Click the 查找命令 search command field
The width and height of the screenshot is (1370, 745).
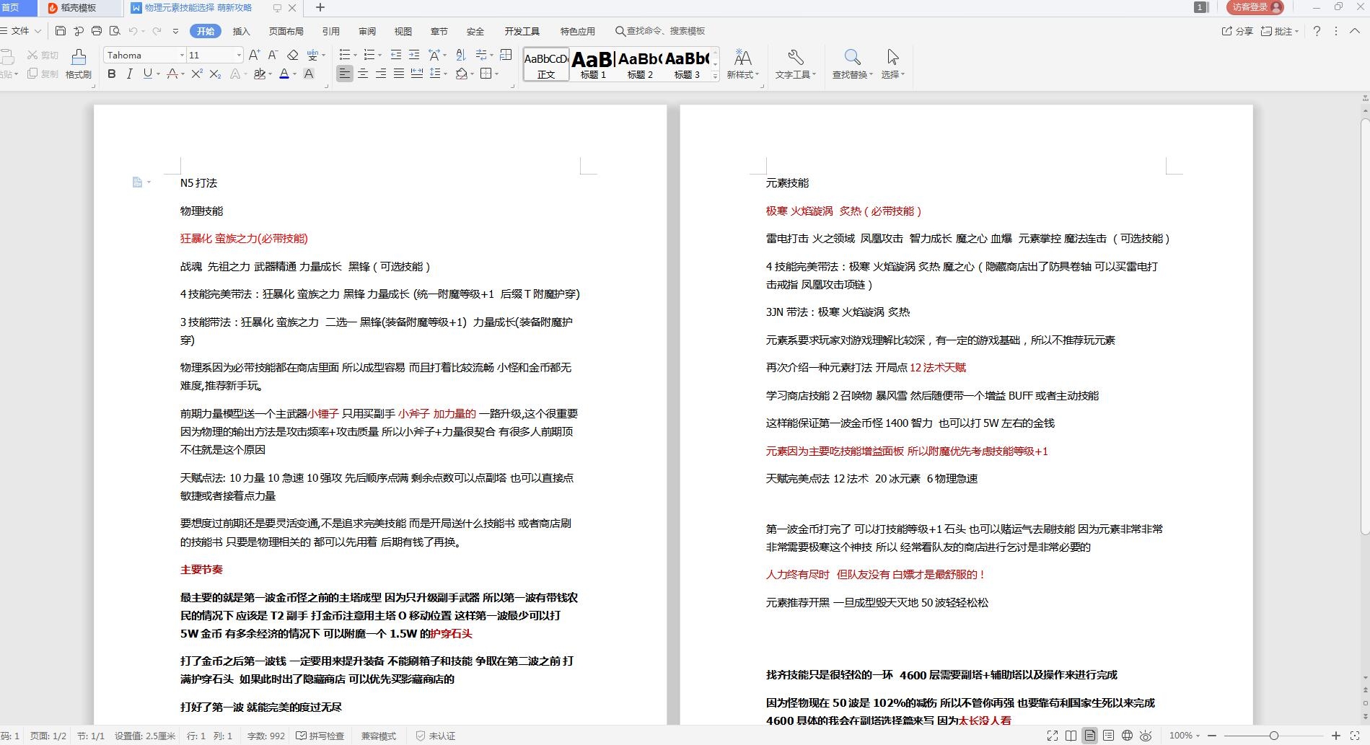tap(660, 31)
